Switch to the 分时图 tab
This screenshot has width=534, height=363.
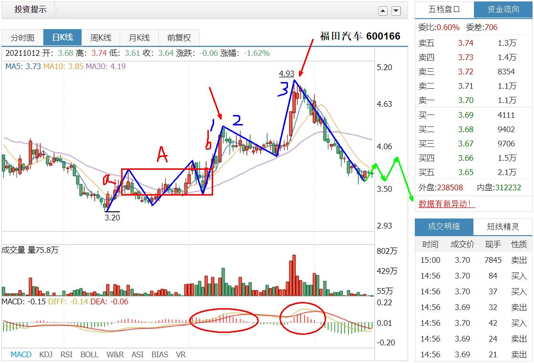[22, 38]
